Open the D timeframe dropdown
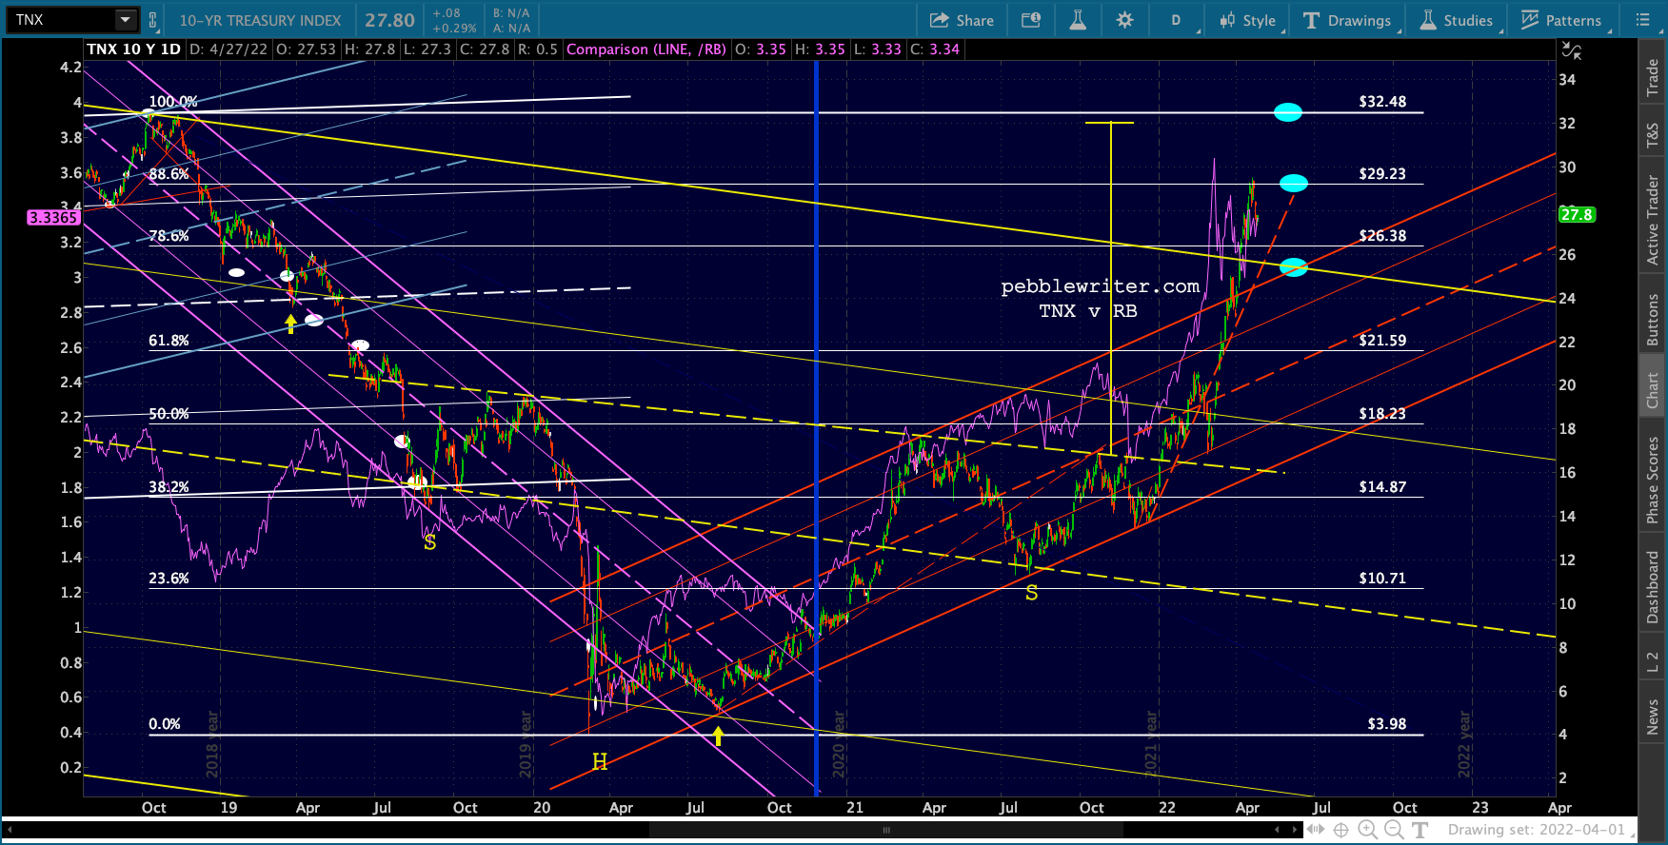Screen dimensions: 1668x845 [1177, 20]
